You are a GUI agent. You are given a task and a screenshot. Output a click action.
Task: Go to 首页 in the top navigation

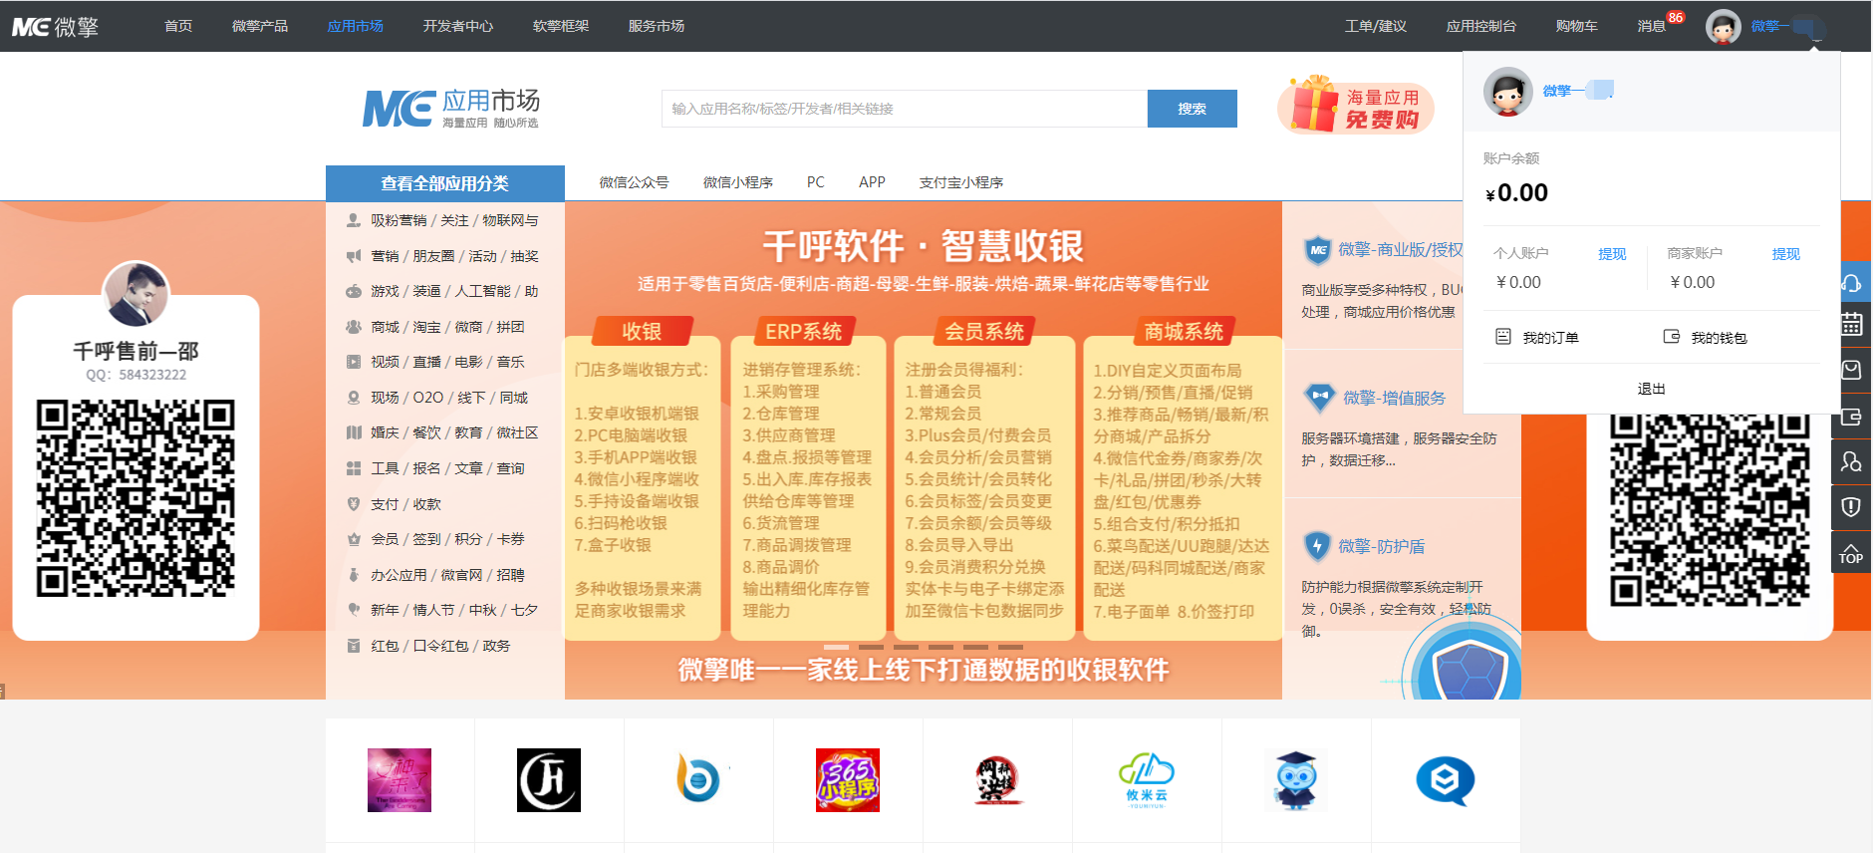(x=178, y=26)
